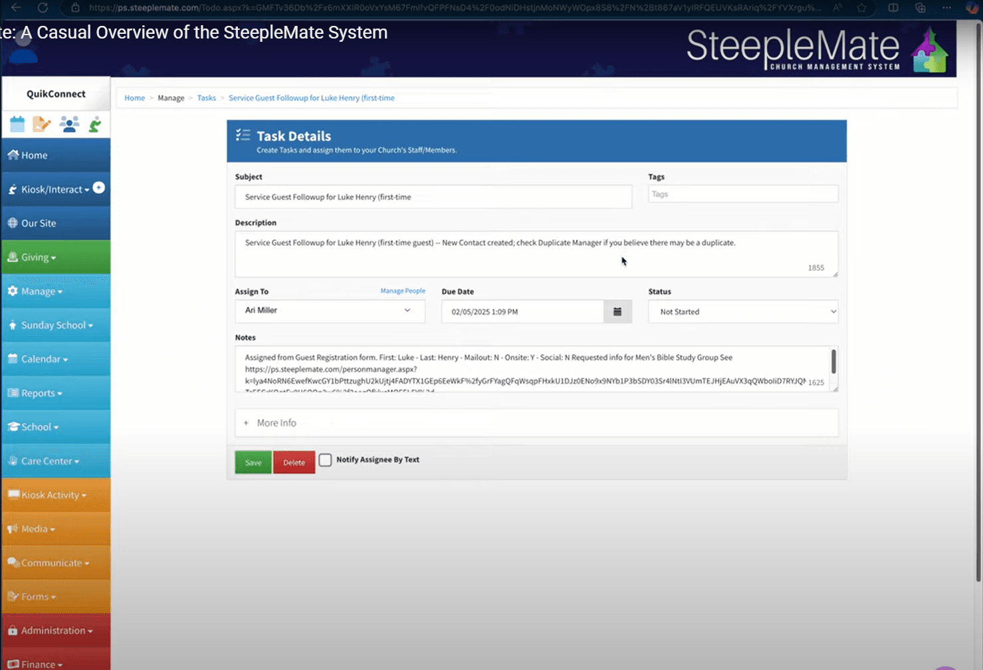Open the browser collections icon
Image resolution: width=983 pixels, height=670 pixels.
(920, 8)
